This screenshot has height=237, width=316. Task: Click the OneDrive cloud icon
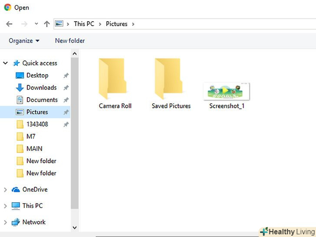click(x=16, y=190)
